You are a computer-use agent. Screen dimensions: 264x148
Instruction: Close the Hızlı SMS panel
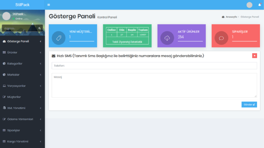[x=255, y=55]
